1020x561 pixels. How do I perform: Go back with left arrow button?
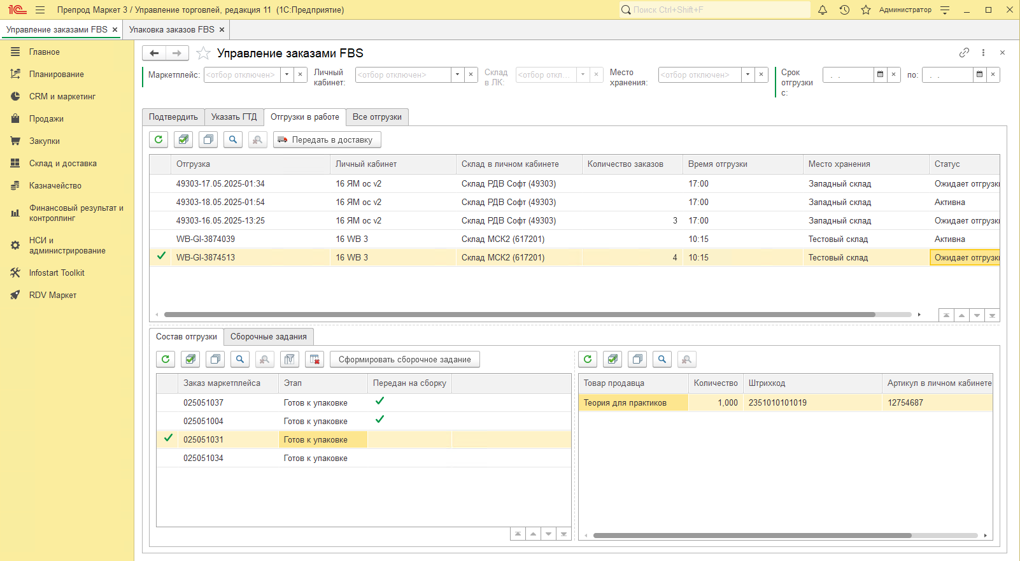[154, 53]
